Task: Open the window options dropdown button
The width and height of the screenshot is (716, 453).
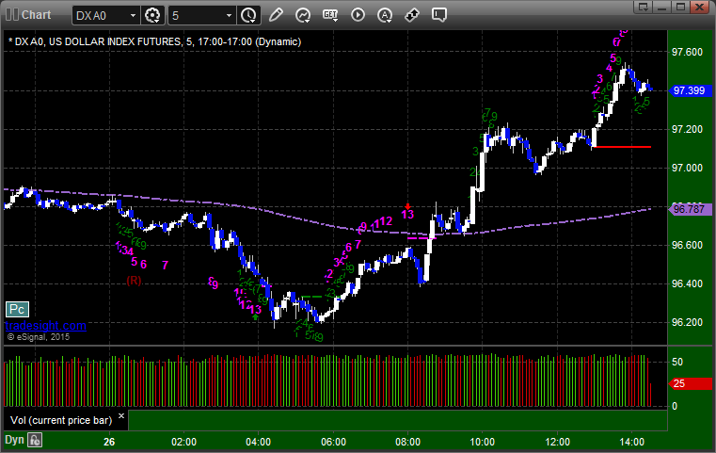Action: pyautogui.click(x=644, y=7)
